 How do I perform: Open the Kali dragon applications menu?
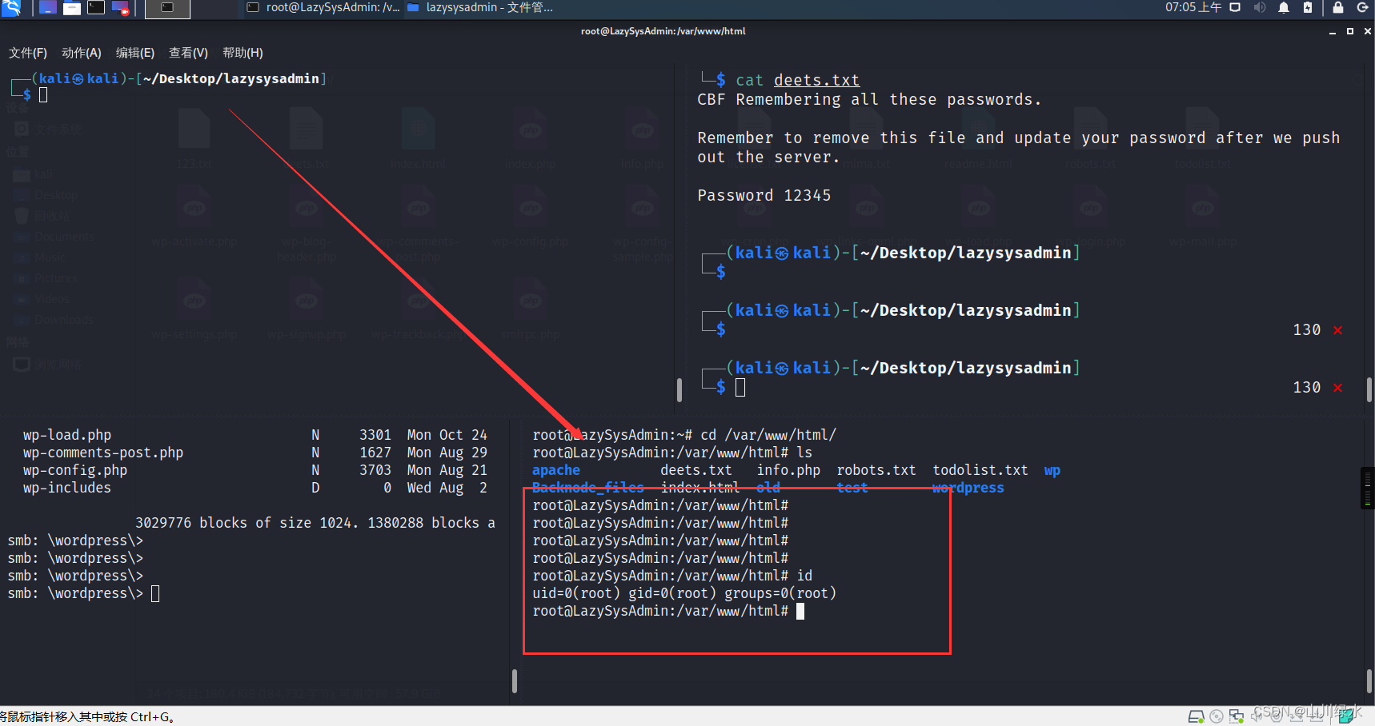pyautogui.click(x=11, y=8)
